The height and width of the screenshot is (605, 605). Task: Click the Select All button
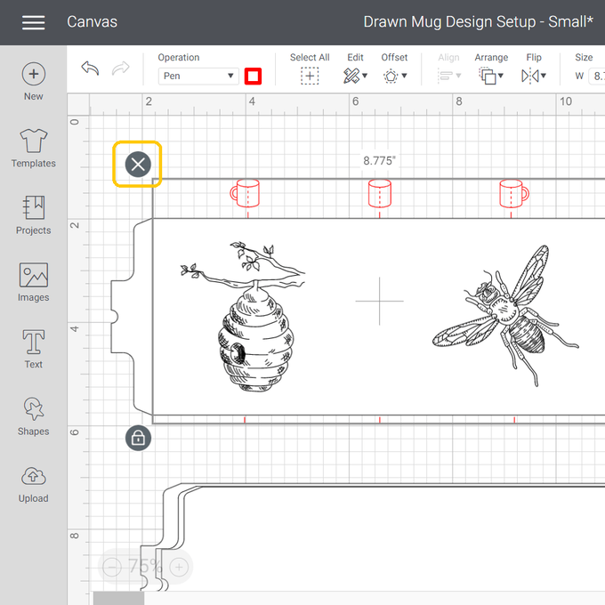tap(310, 77)
